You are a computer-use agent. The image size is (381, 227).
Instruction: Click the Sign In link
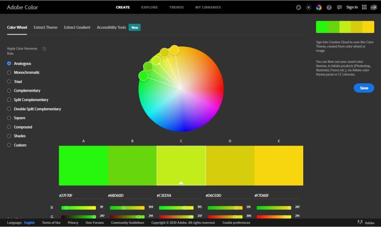tap(352, 7)
